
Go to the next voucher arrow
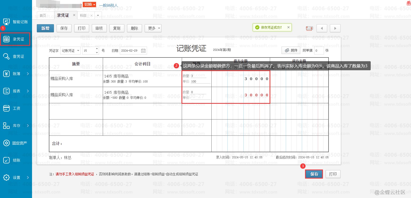coord(335,28)
